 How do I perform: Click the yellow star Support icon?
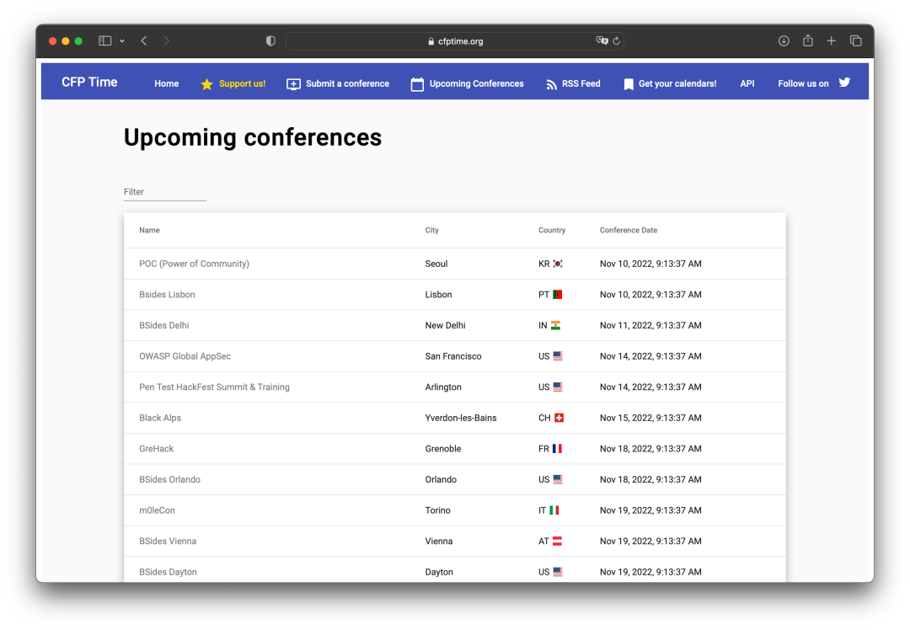(206, 84)
